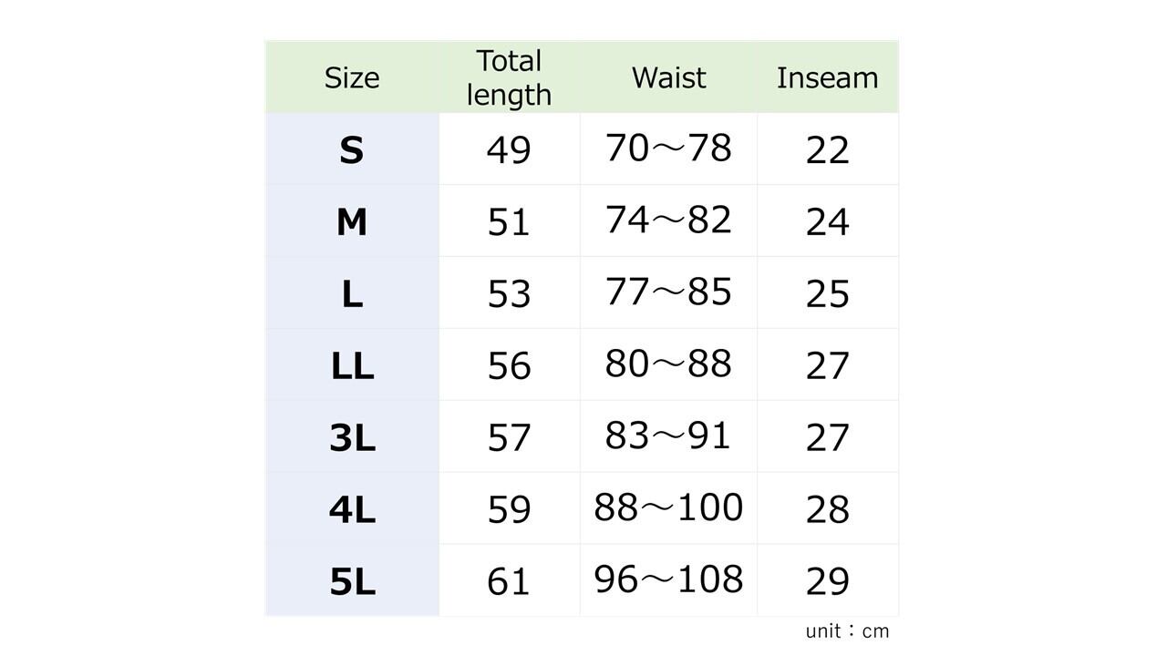Click total length value 49
The width and height of the screenshot is (1167, 656).
tap(509, 149)
